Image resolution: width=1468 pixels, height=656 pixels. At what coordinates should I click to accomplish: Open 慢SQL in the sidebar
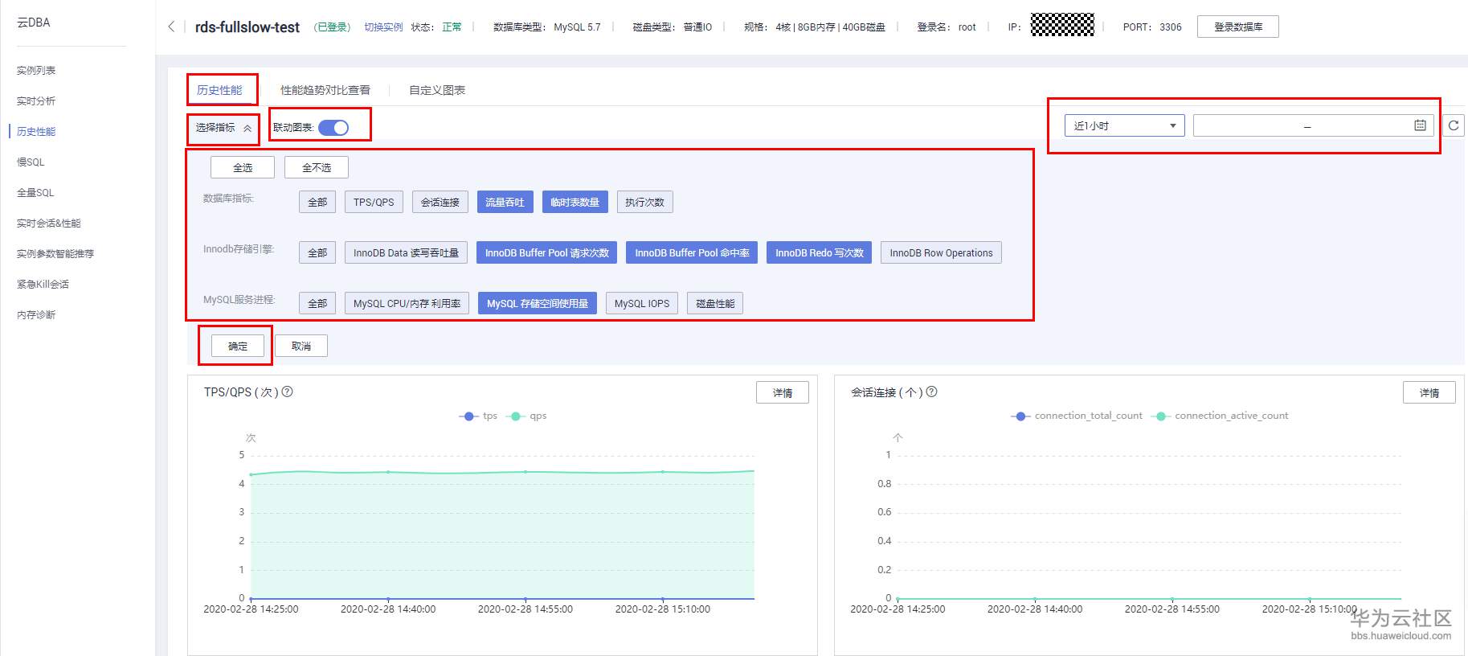tap(31, 162)
